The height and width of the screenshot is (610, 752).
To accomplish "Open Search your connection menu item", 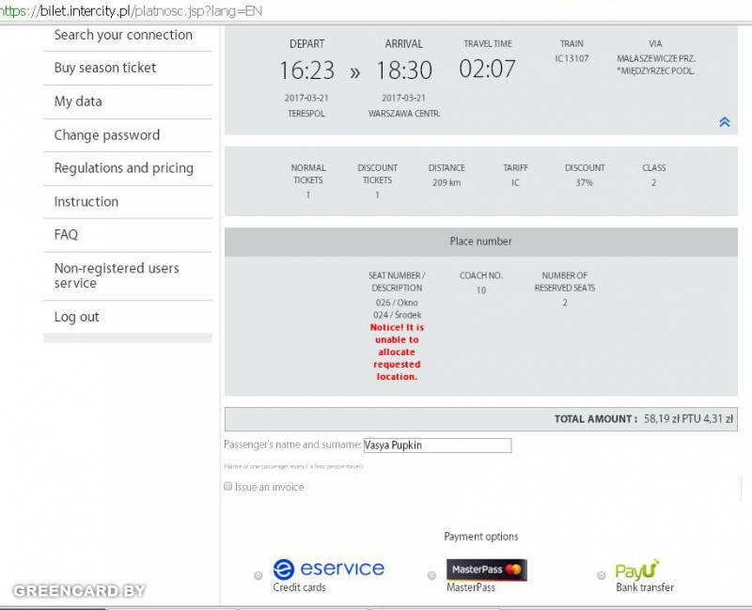I will pos(123,35).
